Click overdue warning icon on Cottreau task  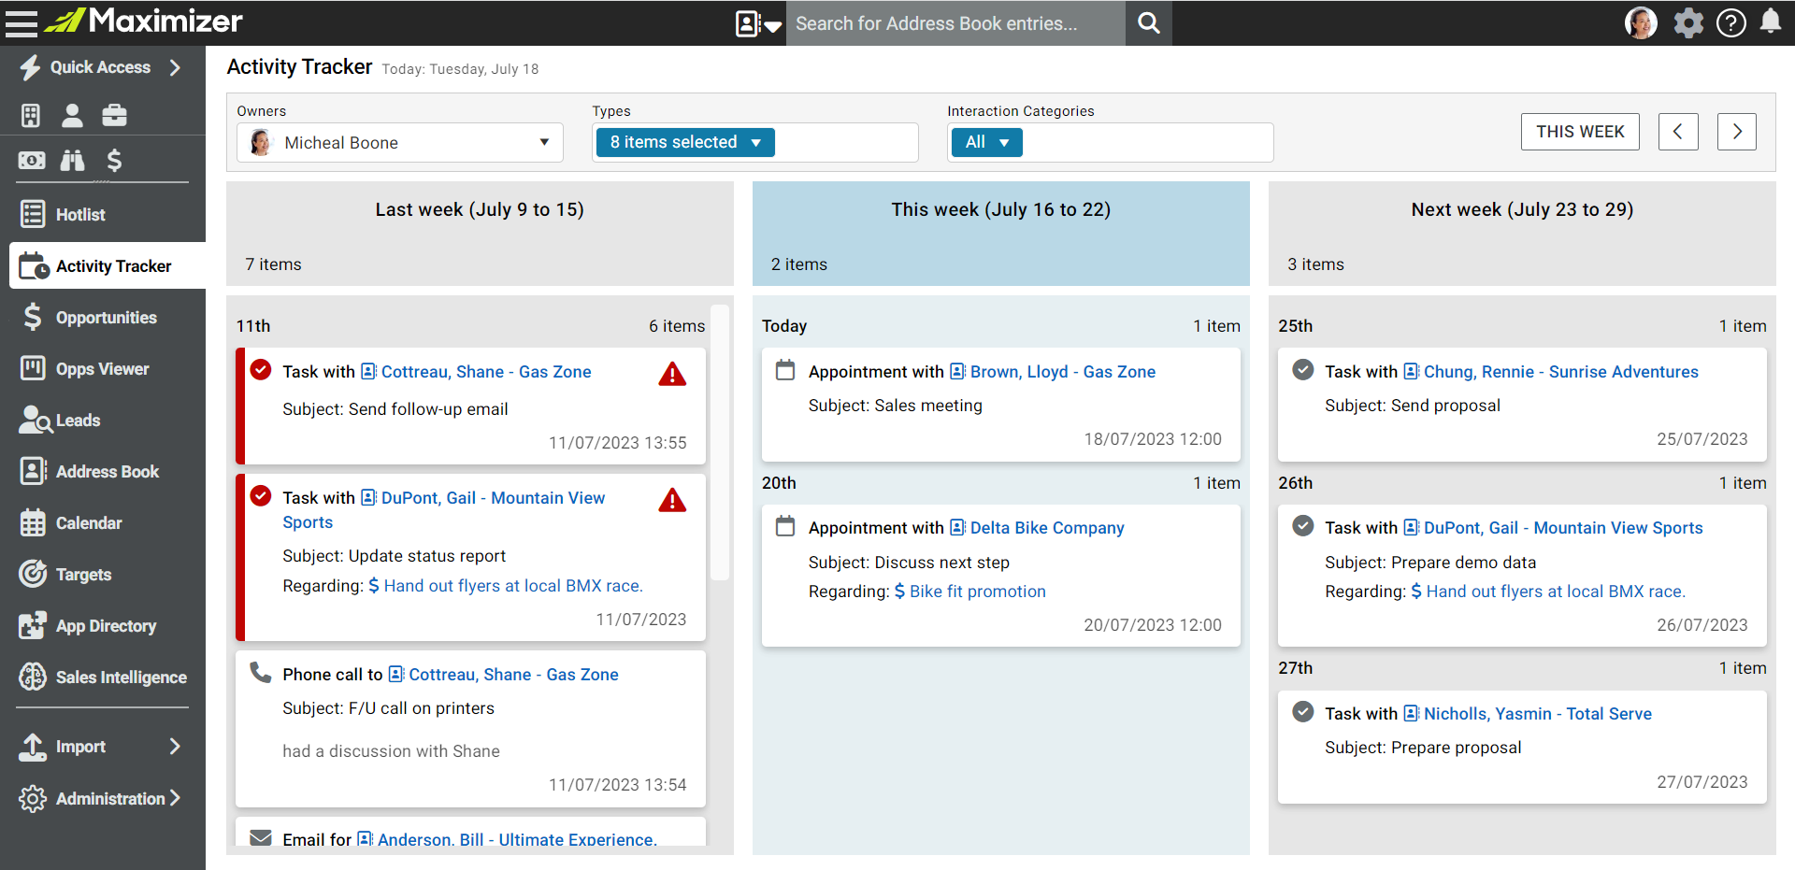point(672,375)
